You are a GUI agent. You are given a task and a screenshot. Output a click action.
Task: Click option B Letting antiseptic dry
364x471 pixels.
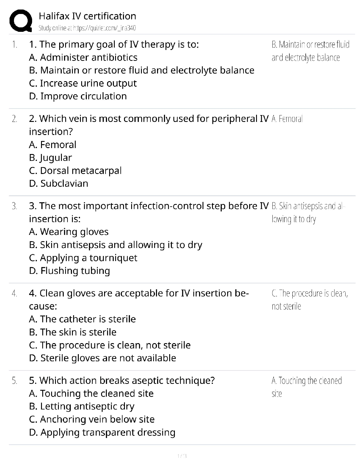[x=82, y=406]
